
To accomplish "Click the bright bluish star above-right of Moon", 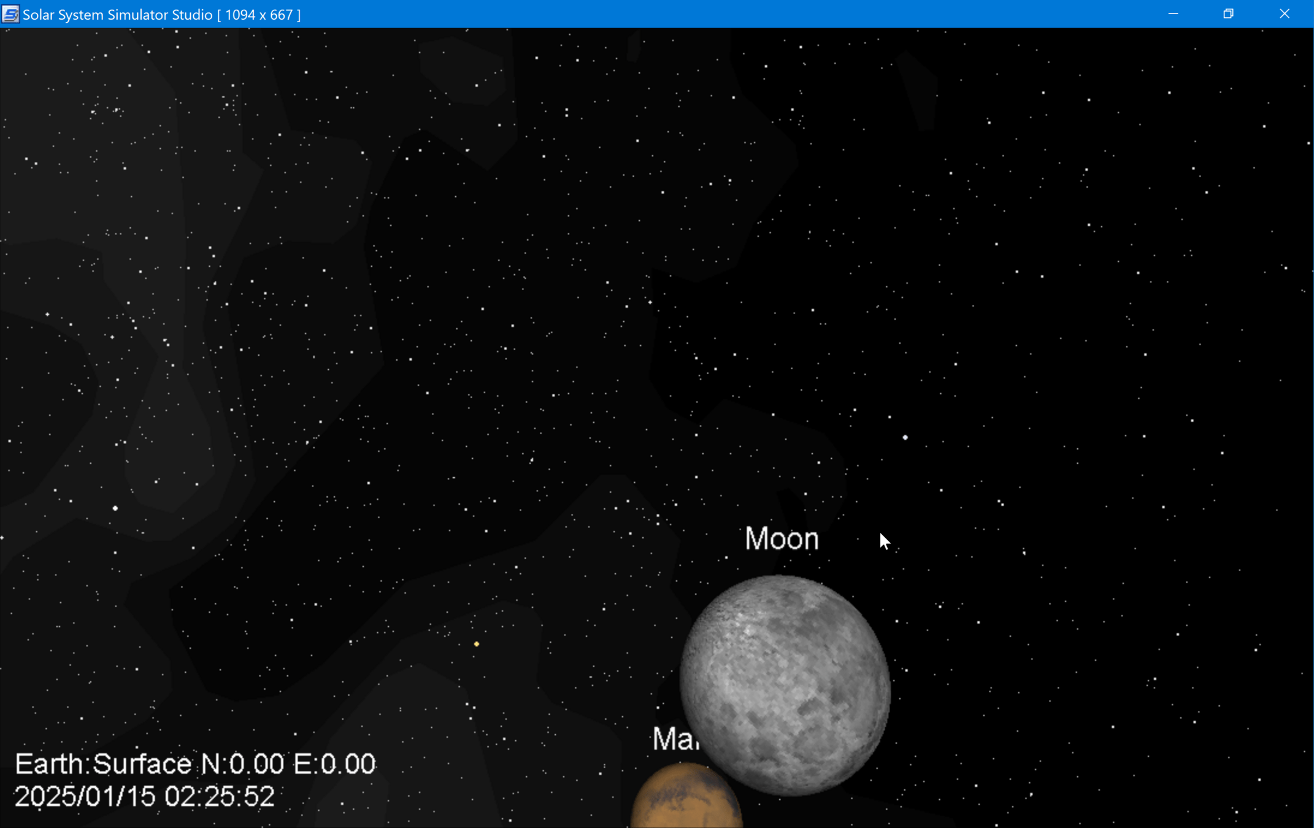I will click(905, 437).
